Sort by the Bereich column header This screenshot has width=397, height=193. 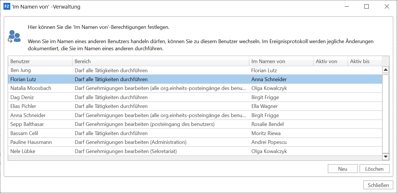click(x=160, y=61)
